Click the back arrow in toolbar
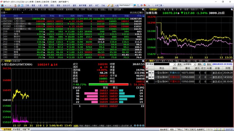 [x=6, y=5]
